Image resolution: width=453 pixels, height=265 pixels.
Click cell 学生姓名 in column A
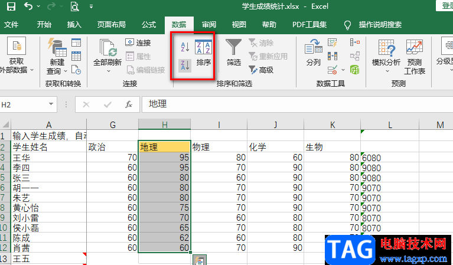48,147
